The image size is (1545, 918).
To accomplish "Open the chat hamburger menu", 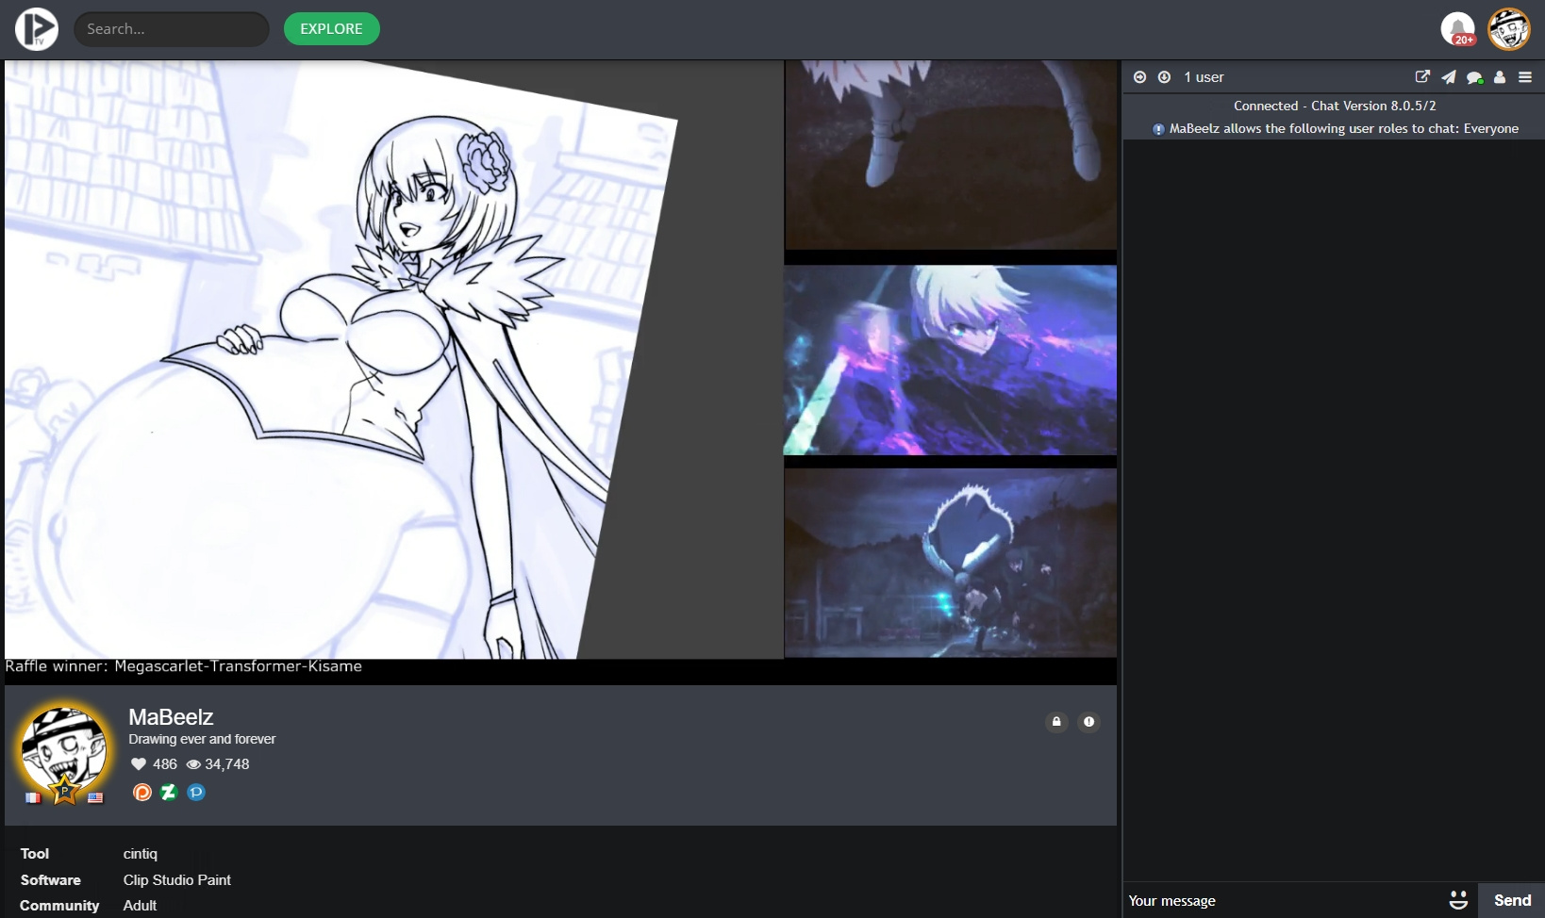I will tap(1525, 77).
